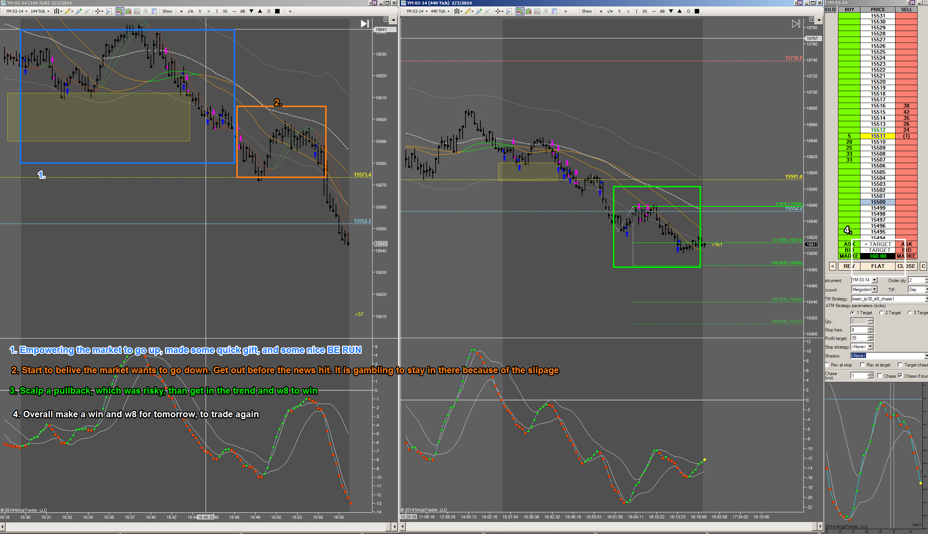Select the 3 Target radio button

(909, 313)
